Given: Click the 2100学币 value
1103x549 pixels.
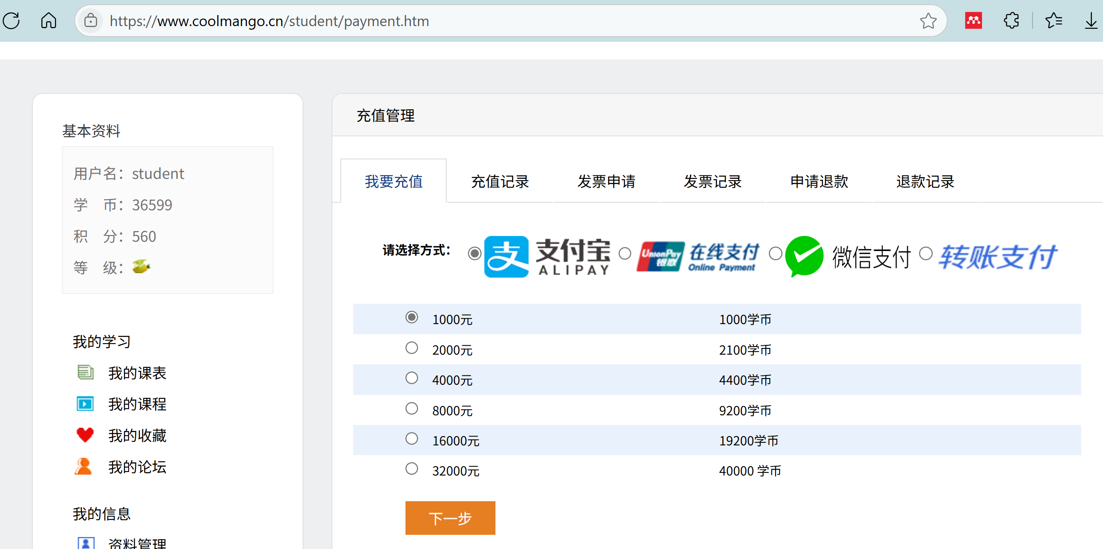Looking at the screenshot, I should pos(745,350).
